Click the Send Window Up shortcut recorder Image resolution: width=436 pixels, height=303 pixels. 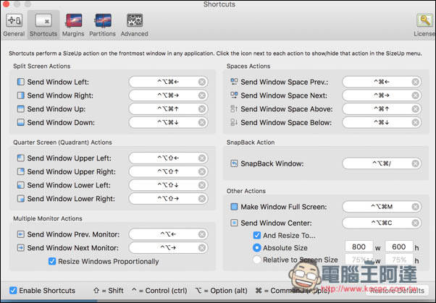(168, 109)
